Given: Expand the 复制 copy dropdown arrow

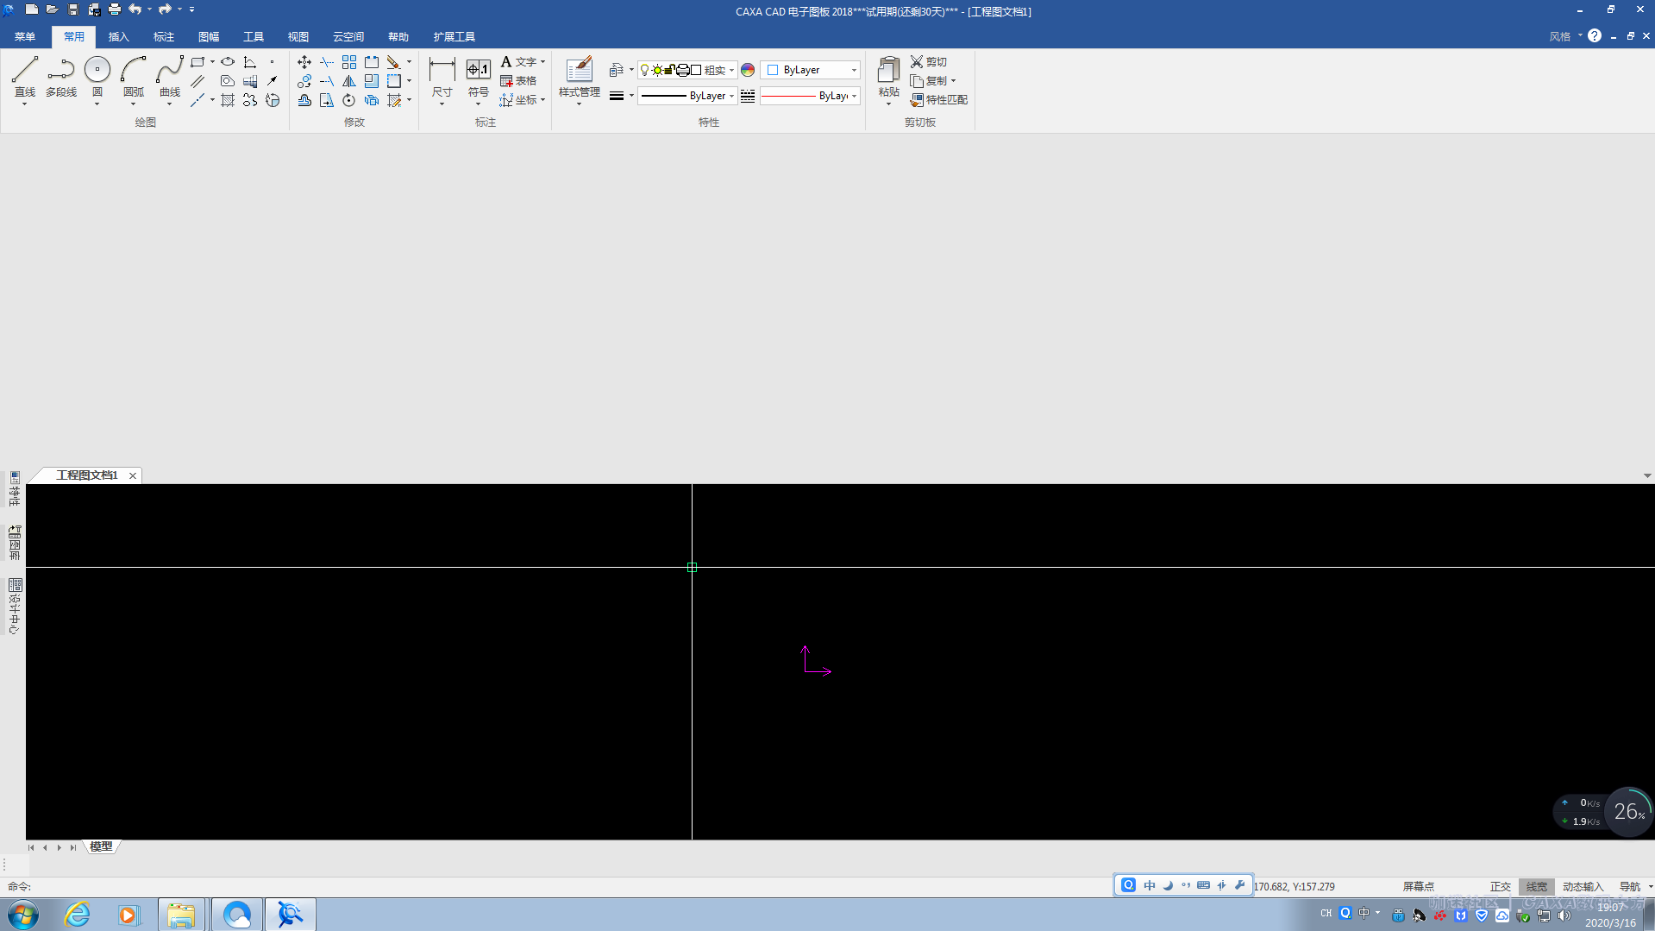Looking at the screenshot, I should coord(953,81).
